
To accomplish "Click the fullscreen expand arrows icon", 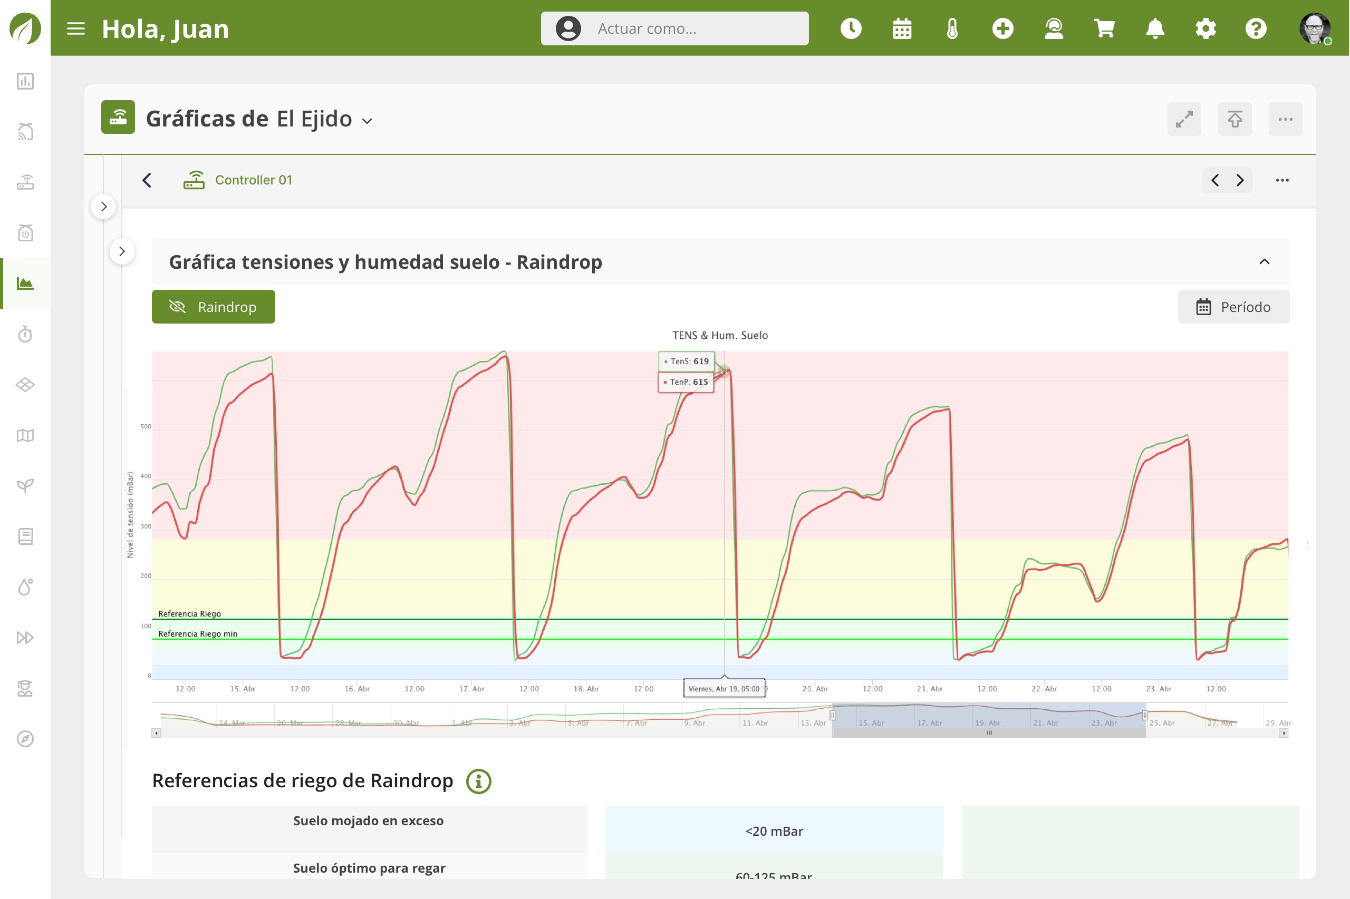I will [x=1184, y=119].
